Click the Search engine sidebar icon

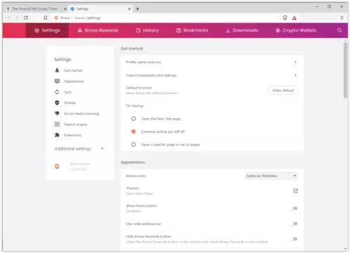pos(57,124)
